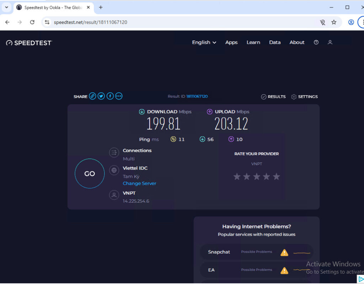Viewport: 364px width, 284px height.
Task: Click the idle ping latency icon
Action: [x=173, y=139]
